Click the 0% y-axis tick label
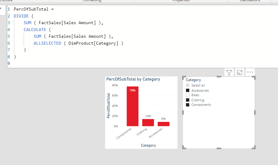The width and height of the screenshot is (278, 165). (x=116, y=126)
